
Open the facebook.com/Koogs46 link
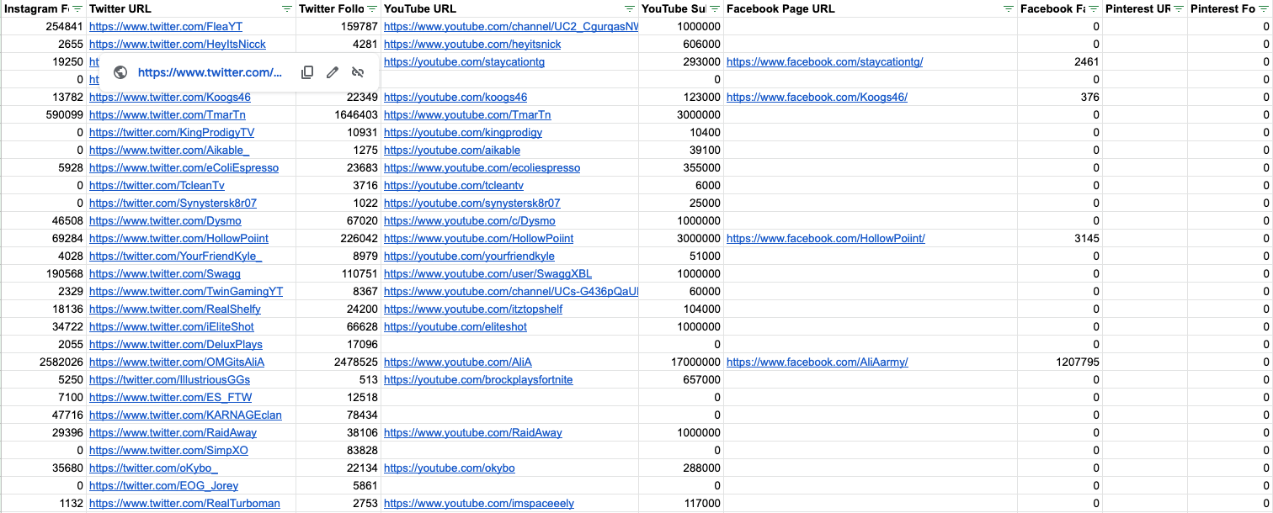(817, 97)
